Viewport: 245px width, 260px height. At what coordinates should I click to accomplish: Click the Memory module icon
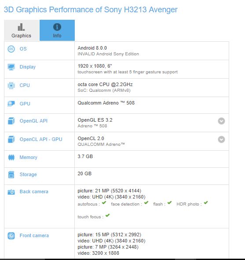coord(11,157)
